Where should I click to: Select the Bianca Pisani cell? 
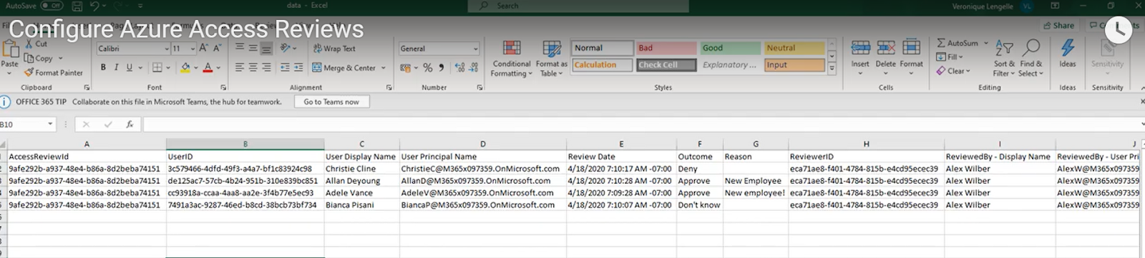[361, 205]
